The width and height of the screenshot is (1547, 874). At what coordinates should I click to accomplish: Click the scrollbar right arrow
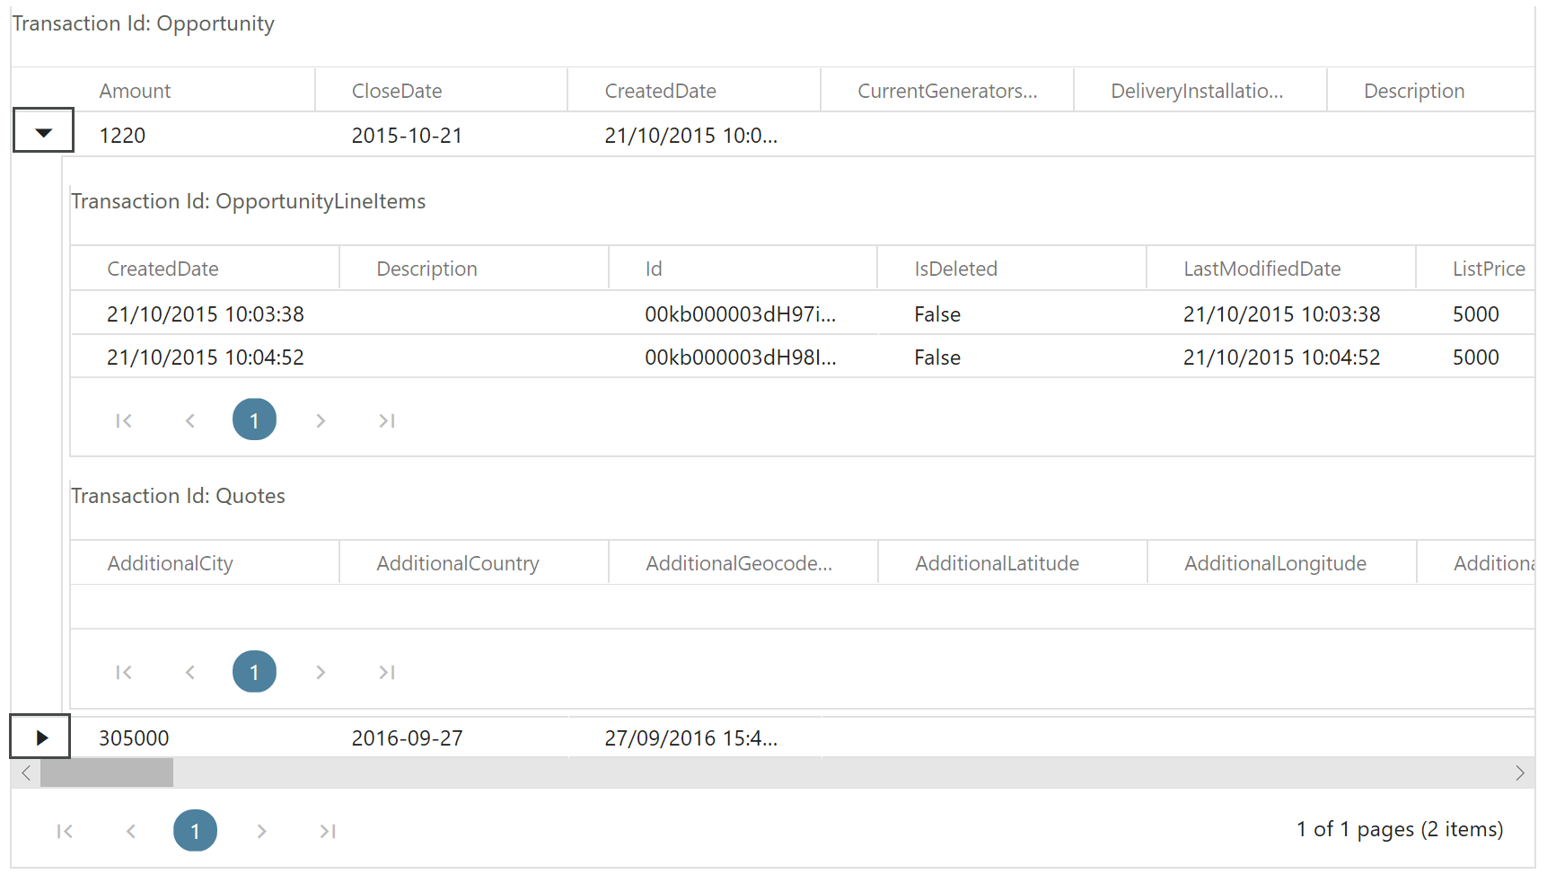coord(1519,772)
